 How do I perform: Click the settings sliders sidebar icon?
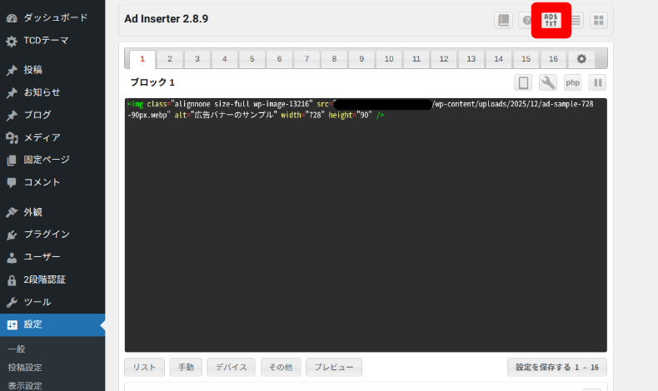click(12, 325)
